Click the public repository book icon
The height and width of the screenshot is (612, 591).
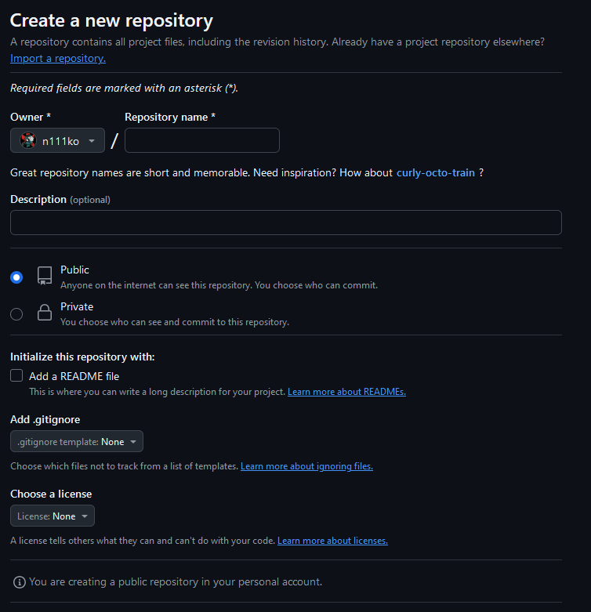pos(45,276)
